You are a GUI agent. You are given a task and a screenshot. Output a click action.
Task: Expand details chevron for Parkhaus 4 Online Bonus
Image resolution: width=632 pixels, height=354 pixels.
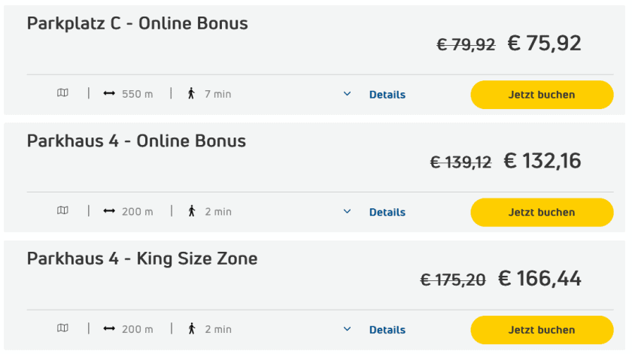point(347,211)
